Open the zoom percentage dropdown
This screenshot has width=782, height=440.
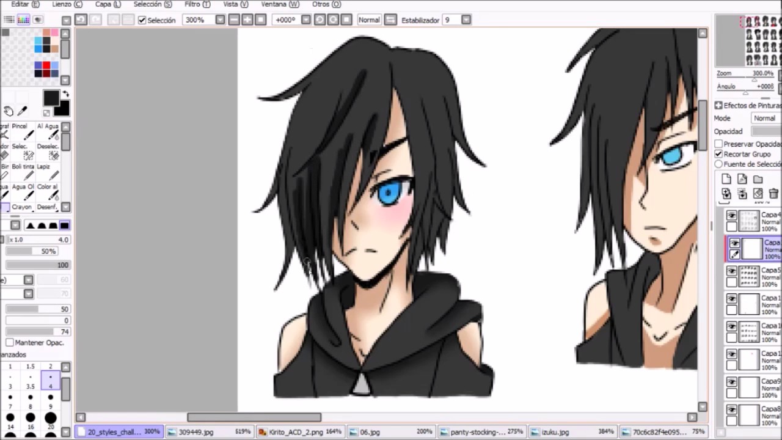(220, 20)
